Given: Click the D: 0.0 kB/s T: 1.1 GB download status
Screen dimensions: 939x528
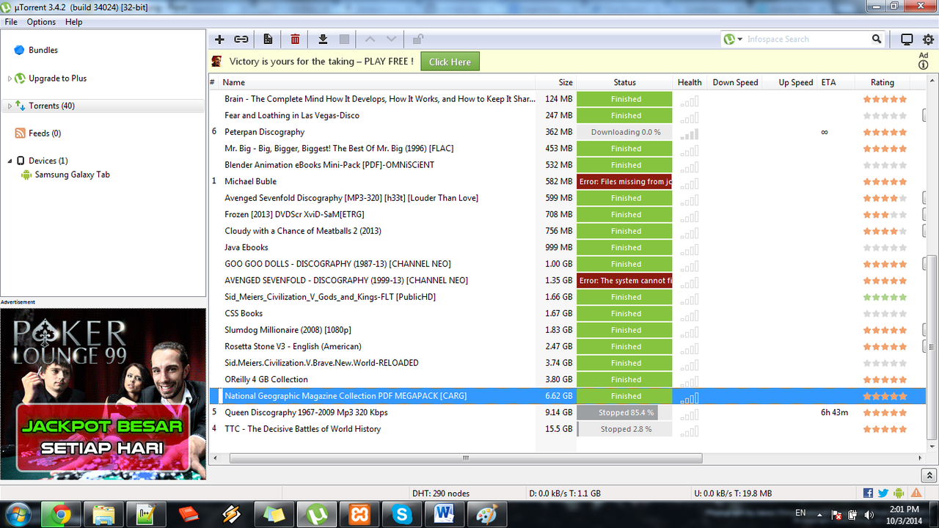Looking at the screenshot, I should pyautogui.click(x=565, y=494).
